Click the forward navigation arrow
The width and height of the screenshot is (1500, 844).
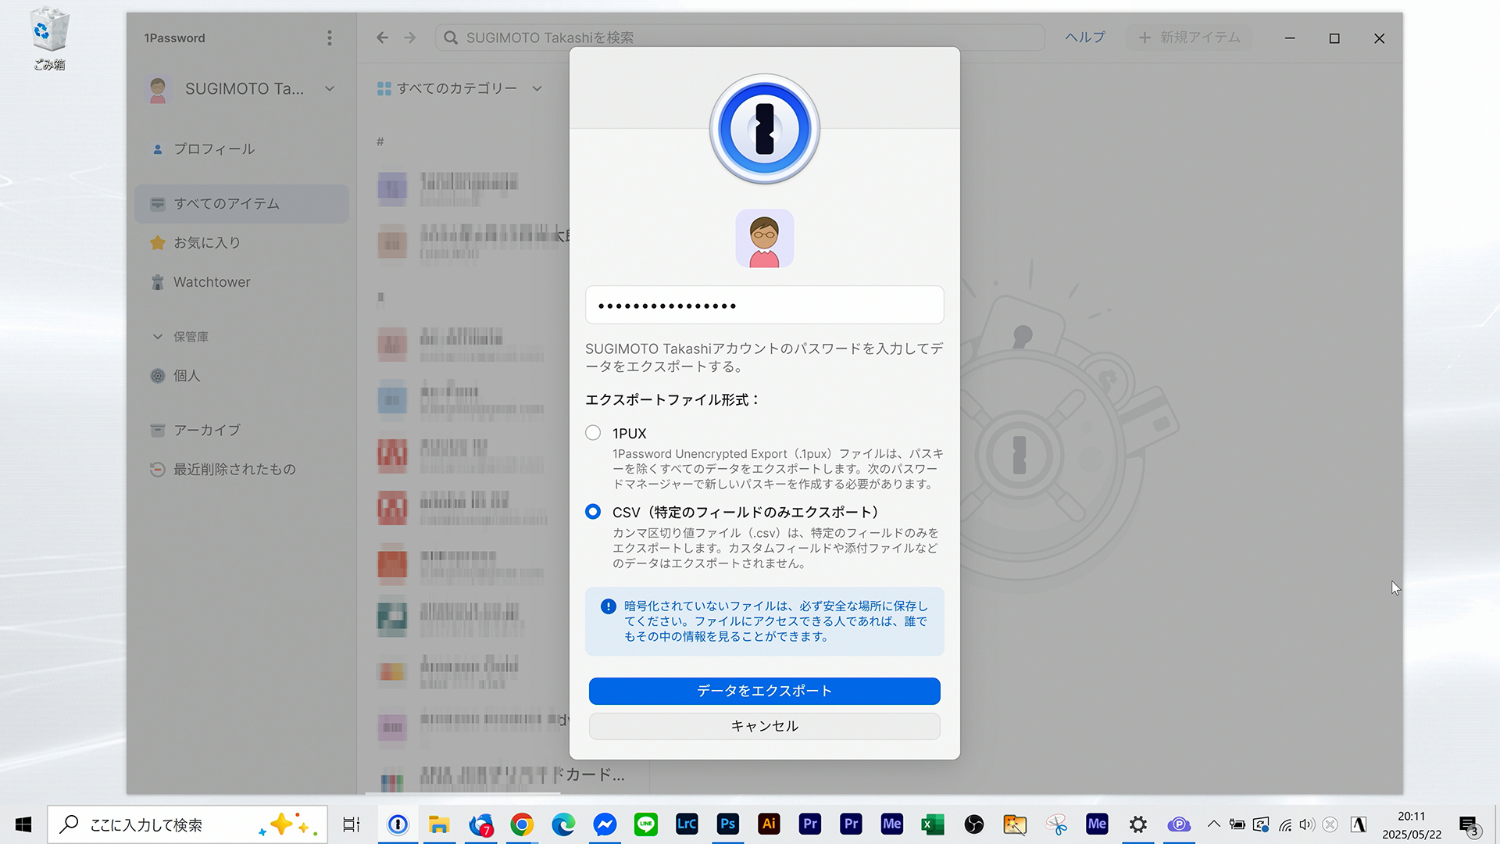(410, 38)
